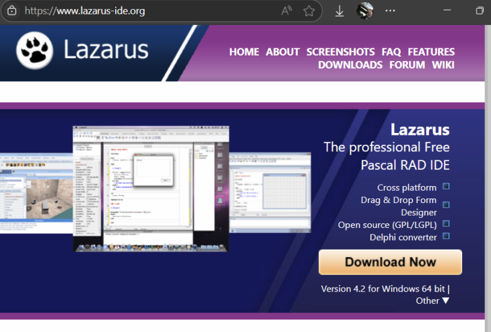The height and width of the screenshot is (332, 491).
Task: Click the center macOS IDE screenshot thumbnail
Action: click(x=151, y=189)
